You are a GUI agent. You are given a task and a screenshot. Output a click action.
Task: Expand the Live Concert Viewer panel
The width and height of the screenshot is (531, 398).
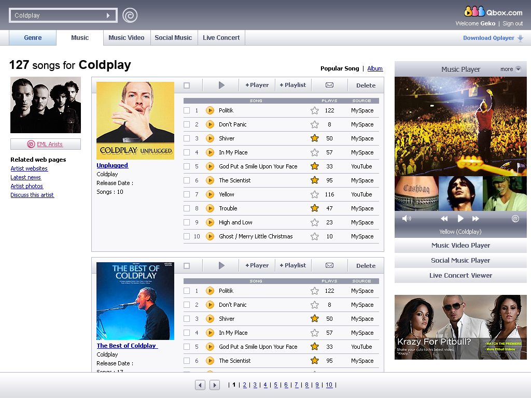[x=460, y=276]
